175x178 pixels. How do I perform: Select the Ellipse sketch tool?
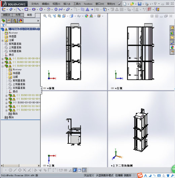(x=68, y=9)
